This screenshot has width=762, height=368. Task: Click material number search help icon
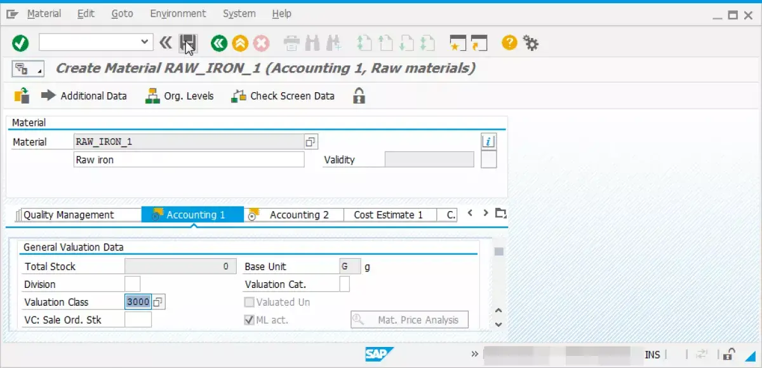(x=311, y=142)
